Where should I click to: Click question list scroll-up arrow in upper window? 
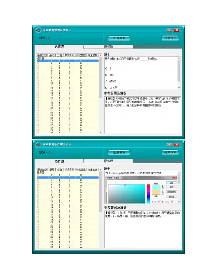[100, 55]
